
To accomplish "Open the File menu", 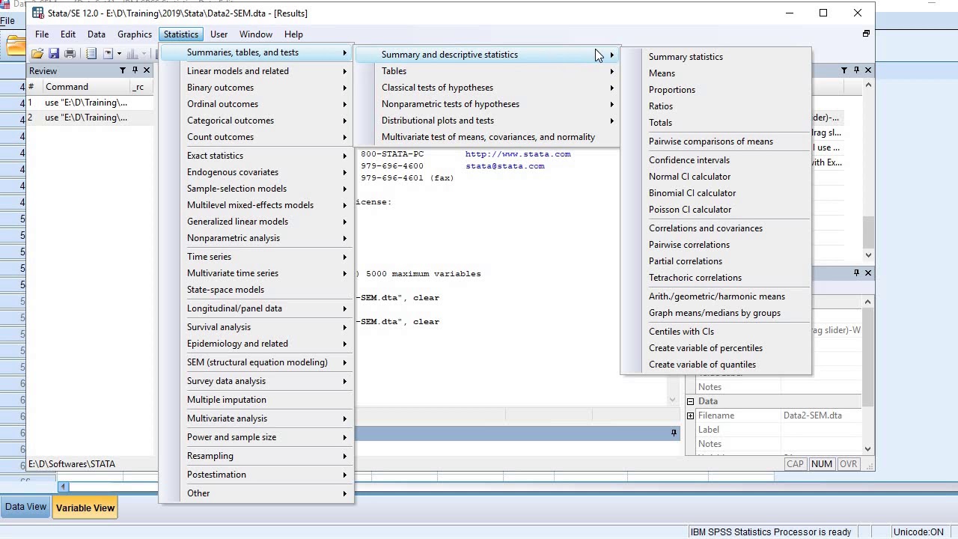I will point(42,34).
